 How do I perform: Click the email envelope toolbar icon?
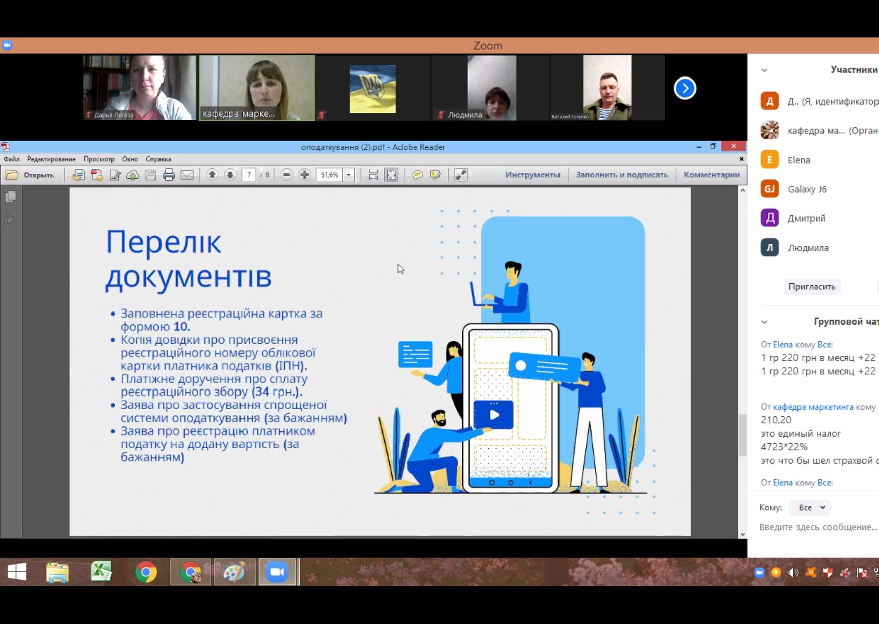point(187,175)
